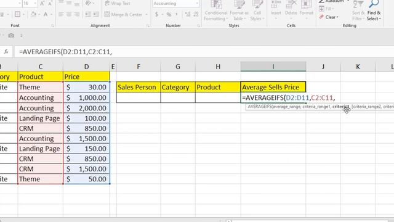
Task: Select the price cell showing 2,000.00
Action: click(86, 108)
